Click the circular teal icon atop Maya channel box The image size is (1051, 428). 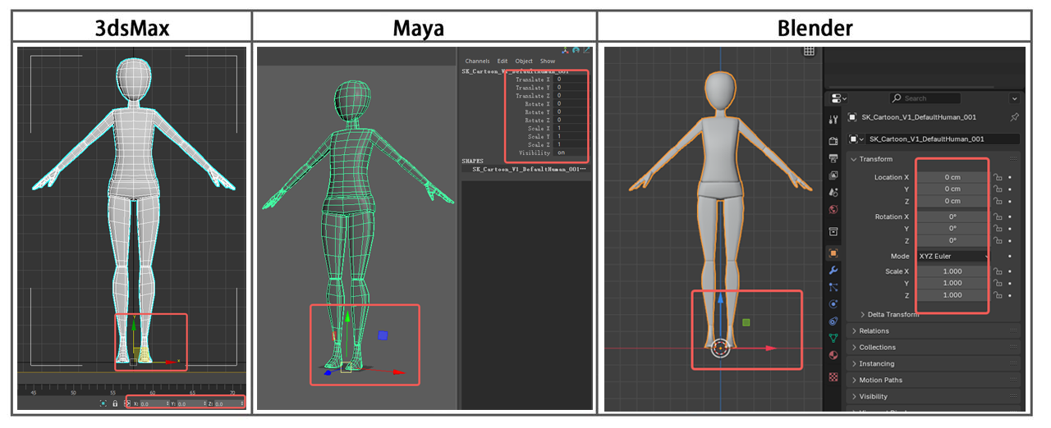576,51
